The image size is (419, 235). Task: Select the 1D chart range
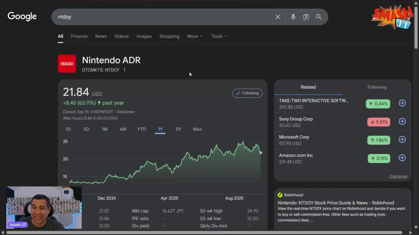[68, 129]
